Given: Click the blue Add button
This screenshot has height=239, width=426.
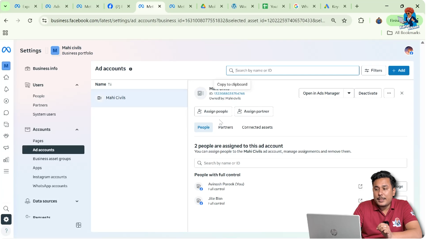Looking at the screenshot, I should [x=398, y=71].
